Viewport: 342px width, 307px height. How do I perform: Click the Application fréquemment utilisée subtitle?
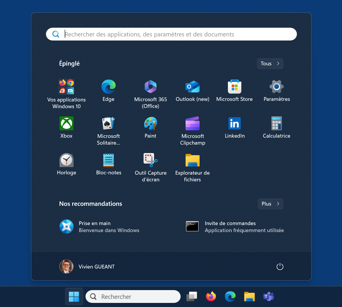(244, 230)
